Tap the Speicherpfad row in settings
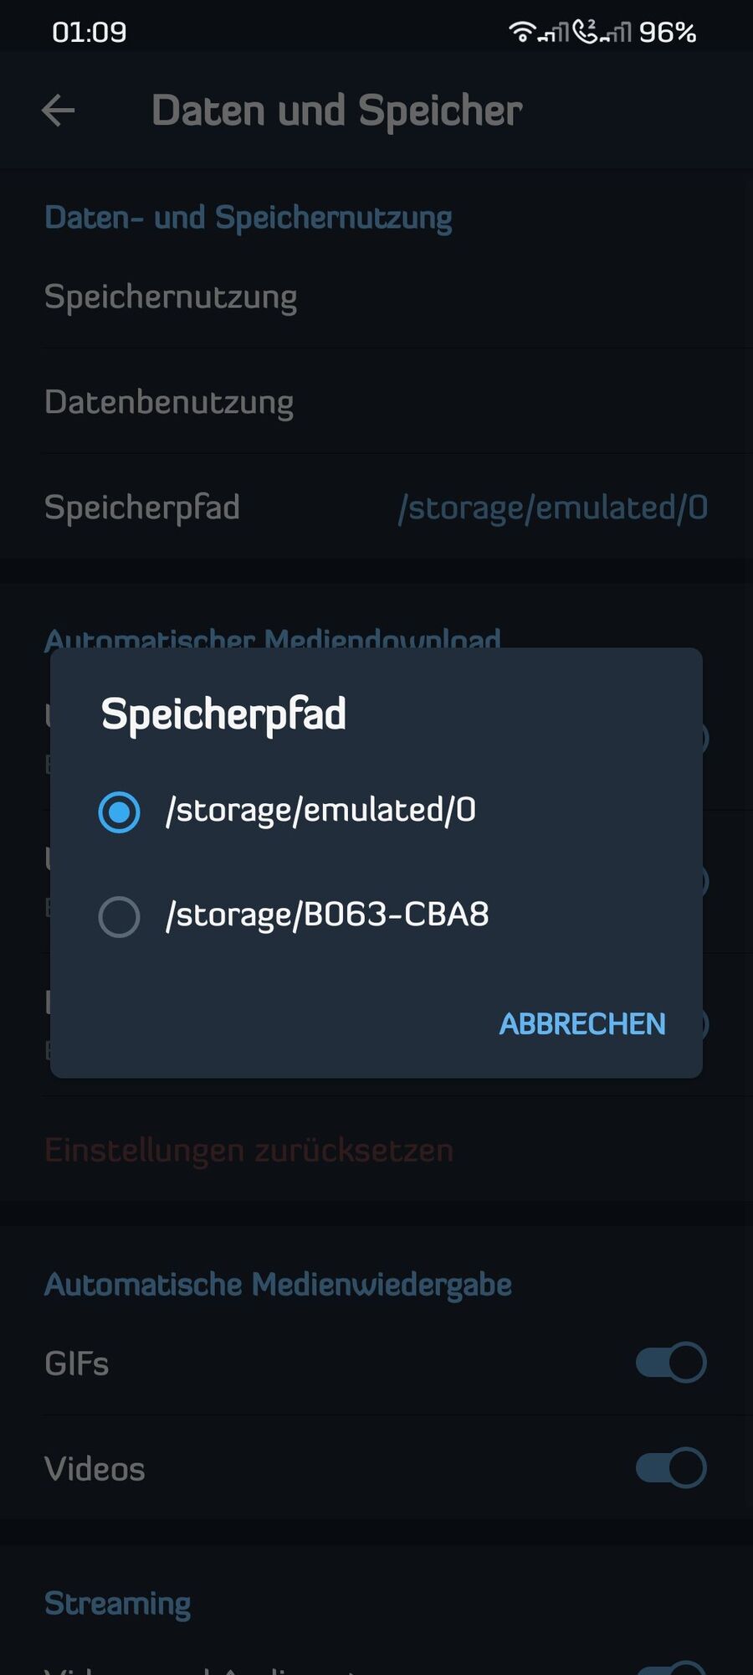The image size is (753, 1675). coord(142,508)
